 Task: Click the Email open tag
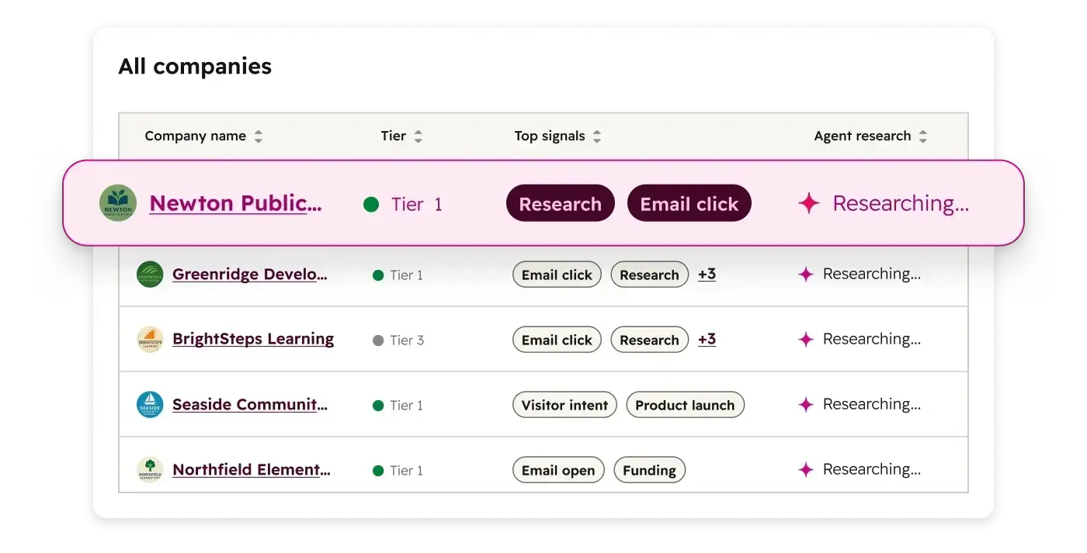point(558,470)
